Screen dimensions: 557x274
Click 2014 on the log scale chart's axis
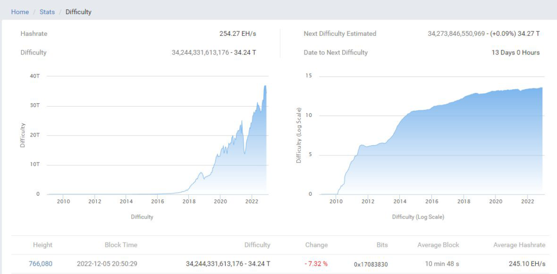[399, 202]
